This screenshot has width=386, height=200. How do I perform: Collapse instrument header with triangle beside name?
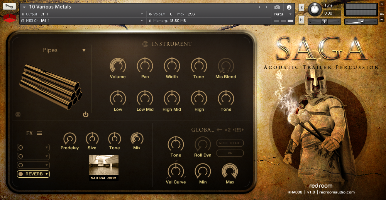[24, 7]
